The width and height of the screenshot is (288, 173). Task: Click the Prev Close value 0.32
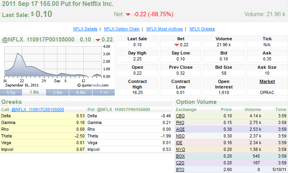pyautogui.click(x=180, y=73)
